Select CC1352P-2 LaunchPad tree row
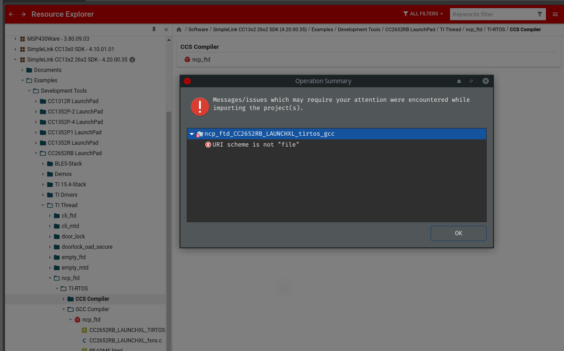This screenshot has width=564, height=351. coord(75,112)
